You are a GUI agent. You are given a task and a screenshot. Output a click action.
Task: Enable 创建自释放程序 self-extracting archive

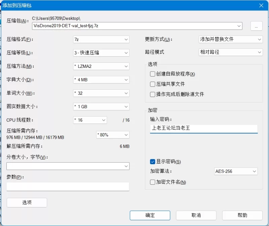152,74
